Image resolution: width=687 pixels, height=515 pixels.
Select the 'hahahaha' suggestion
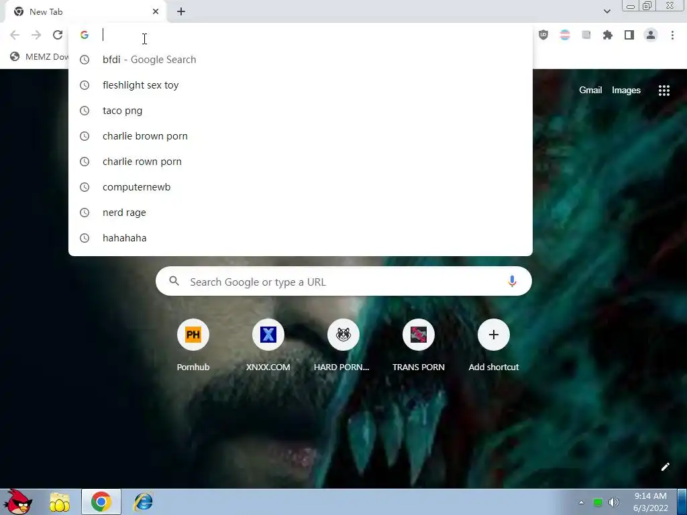pos(301,238)
